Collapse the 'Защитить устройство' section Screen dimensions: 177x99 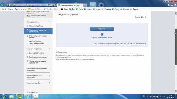click(49, 49)
